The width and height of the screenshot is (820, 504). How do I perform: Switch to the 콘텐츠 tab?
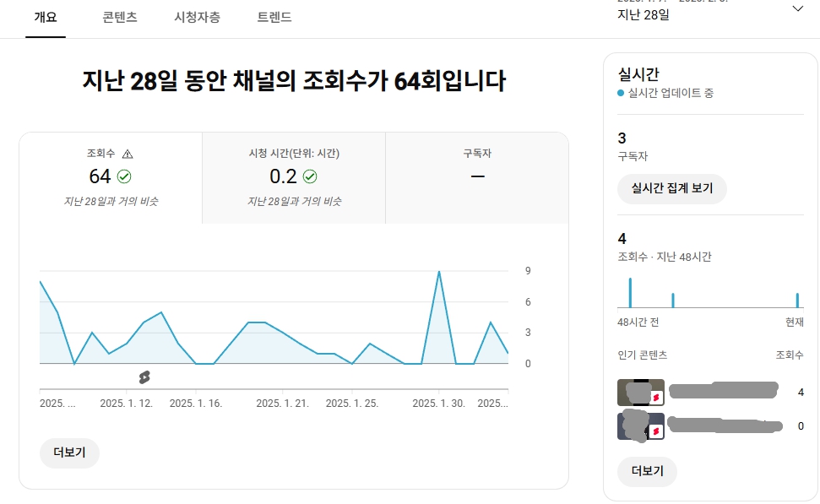pos(120,17)
